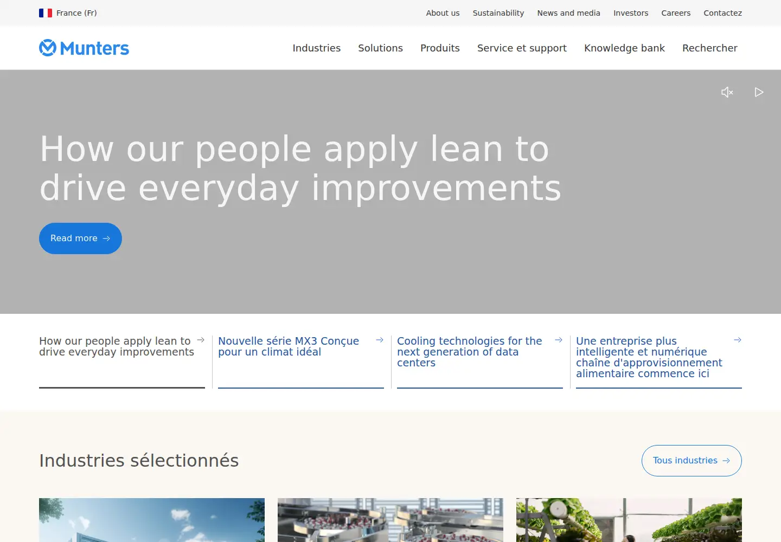
Task: Open the building industry thumbnail
Action: click(x=152, y=520)
